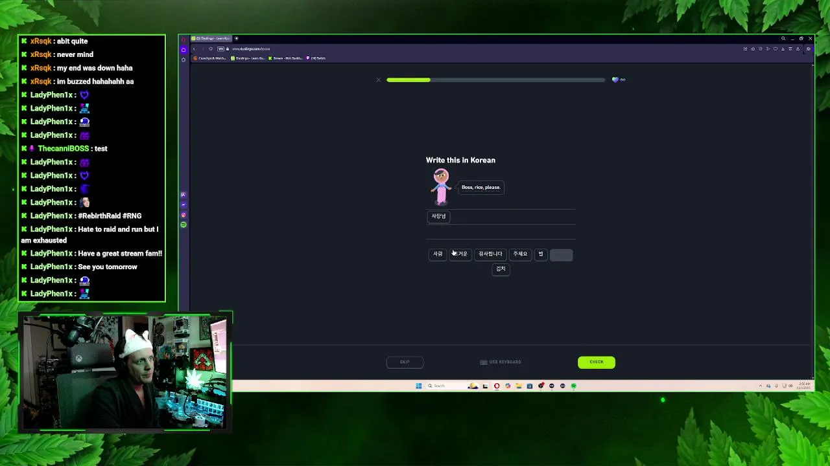Click the heart bookmark icon in toolbar
830x466 pixels.
pos(776,49)
